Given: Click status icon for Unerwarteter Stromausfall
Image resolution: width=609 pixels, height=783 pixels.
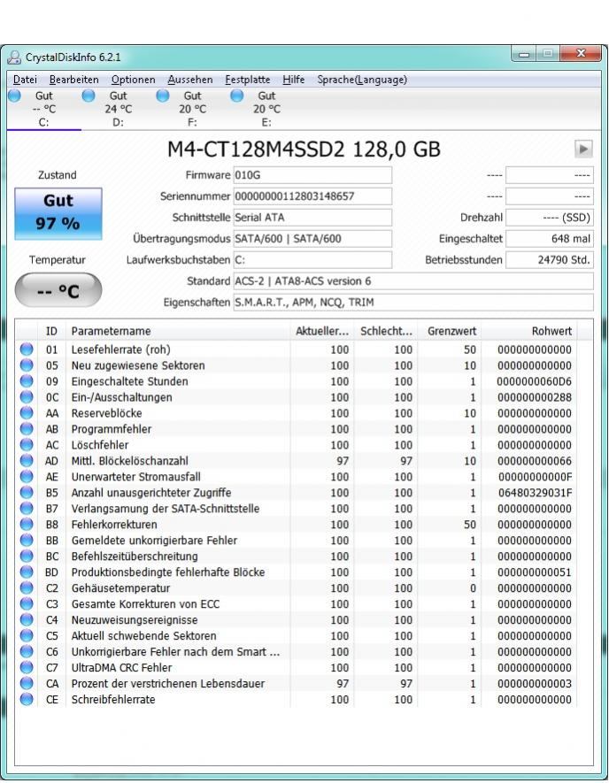Looking at the screenshot, I should [27, 476].
